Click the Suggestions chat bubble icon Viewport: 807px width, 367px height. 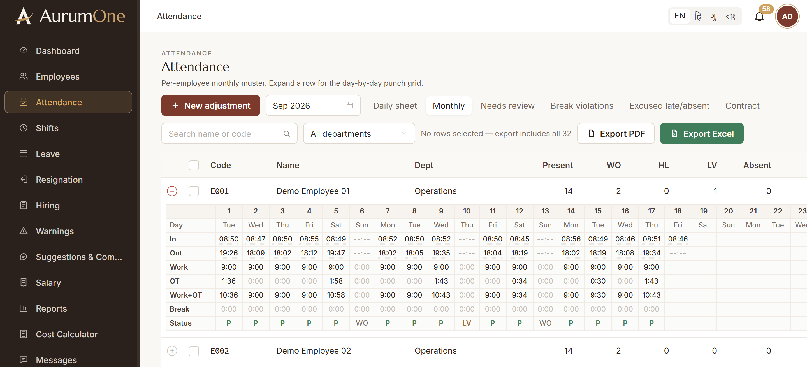[x=24, y=256]
